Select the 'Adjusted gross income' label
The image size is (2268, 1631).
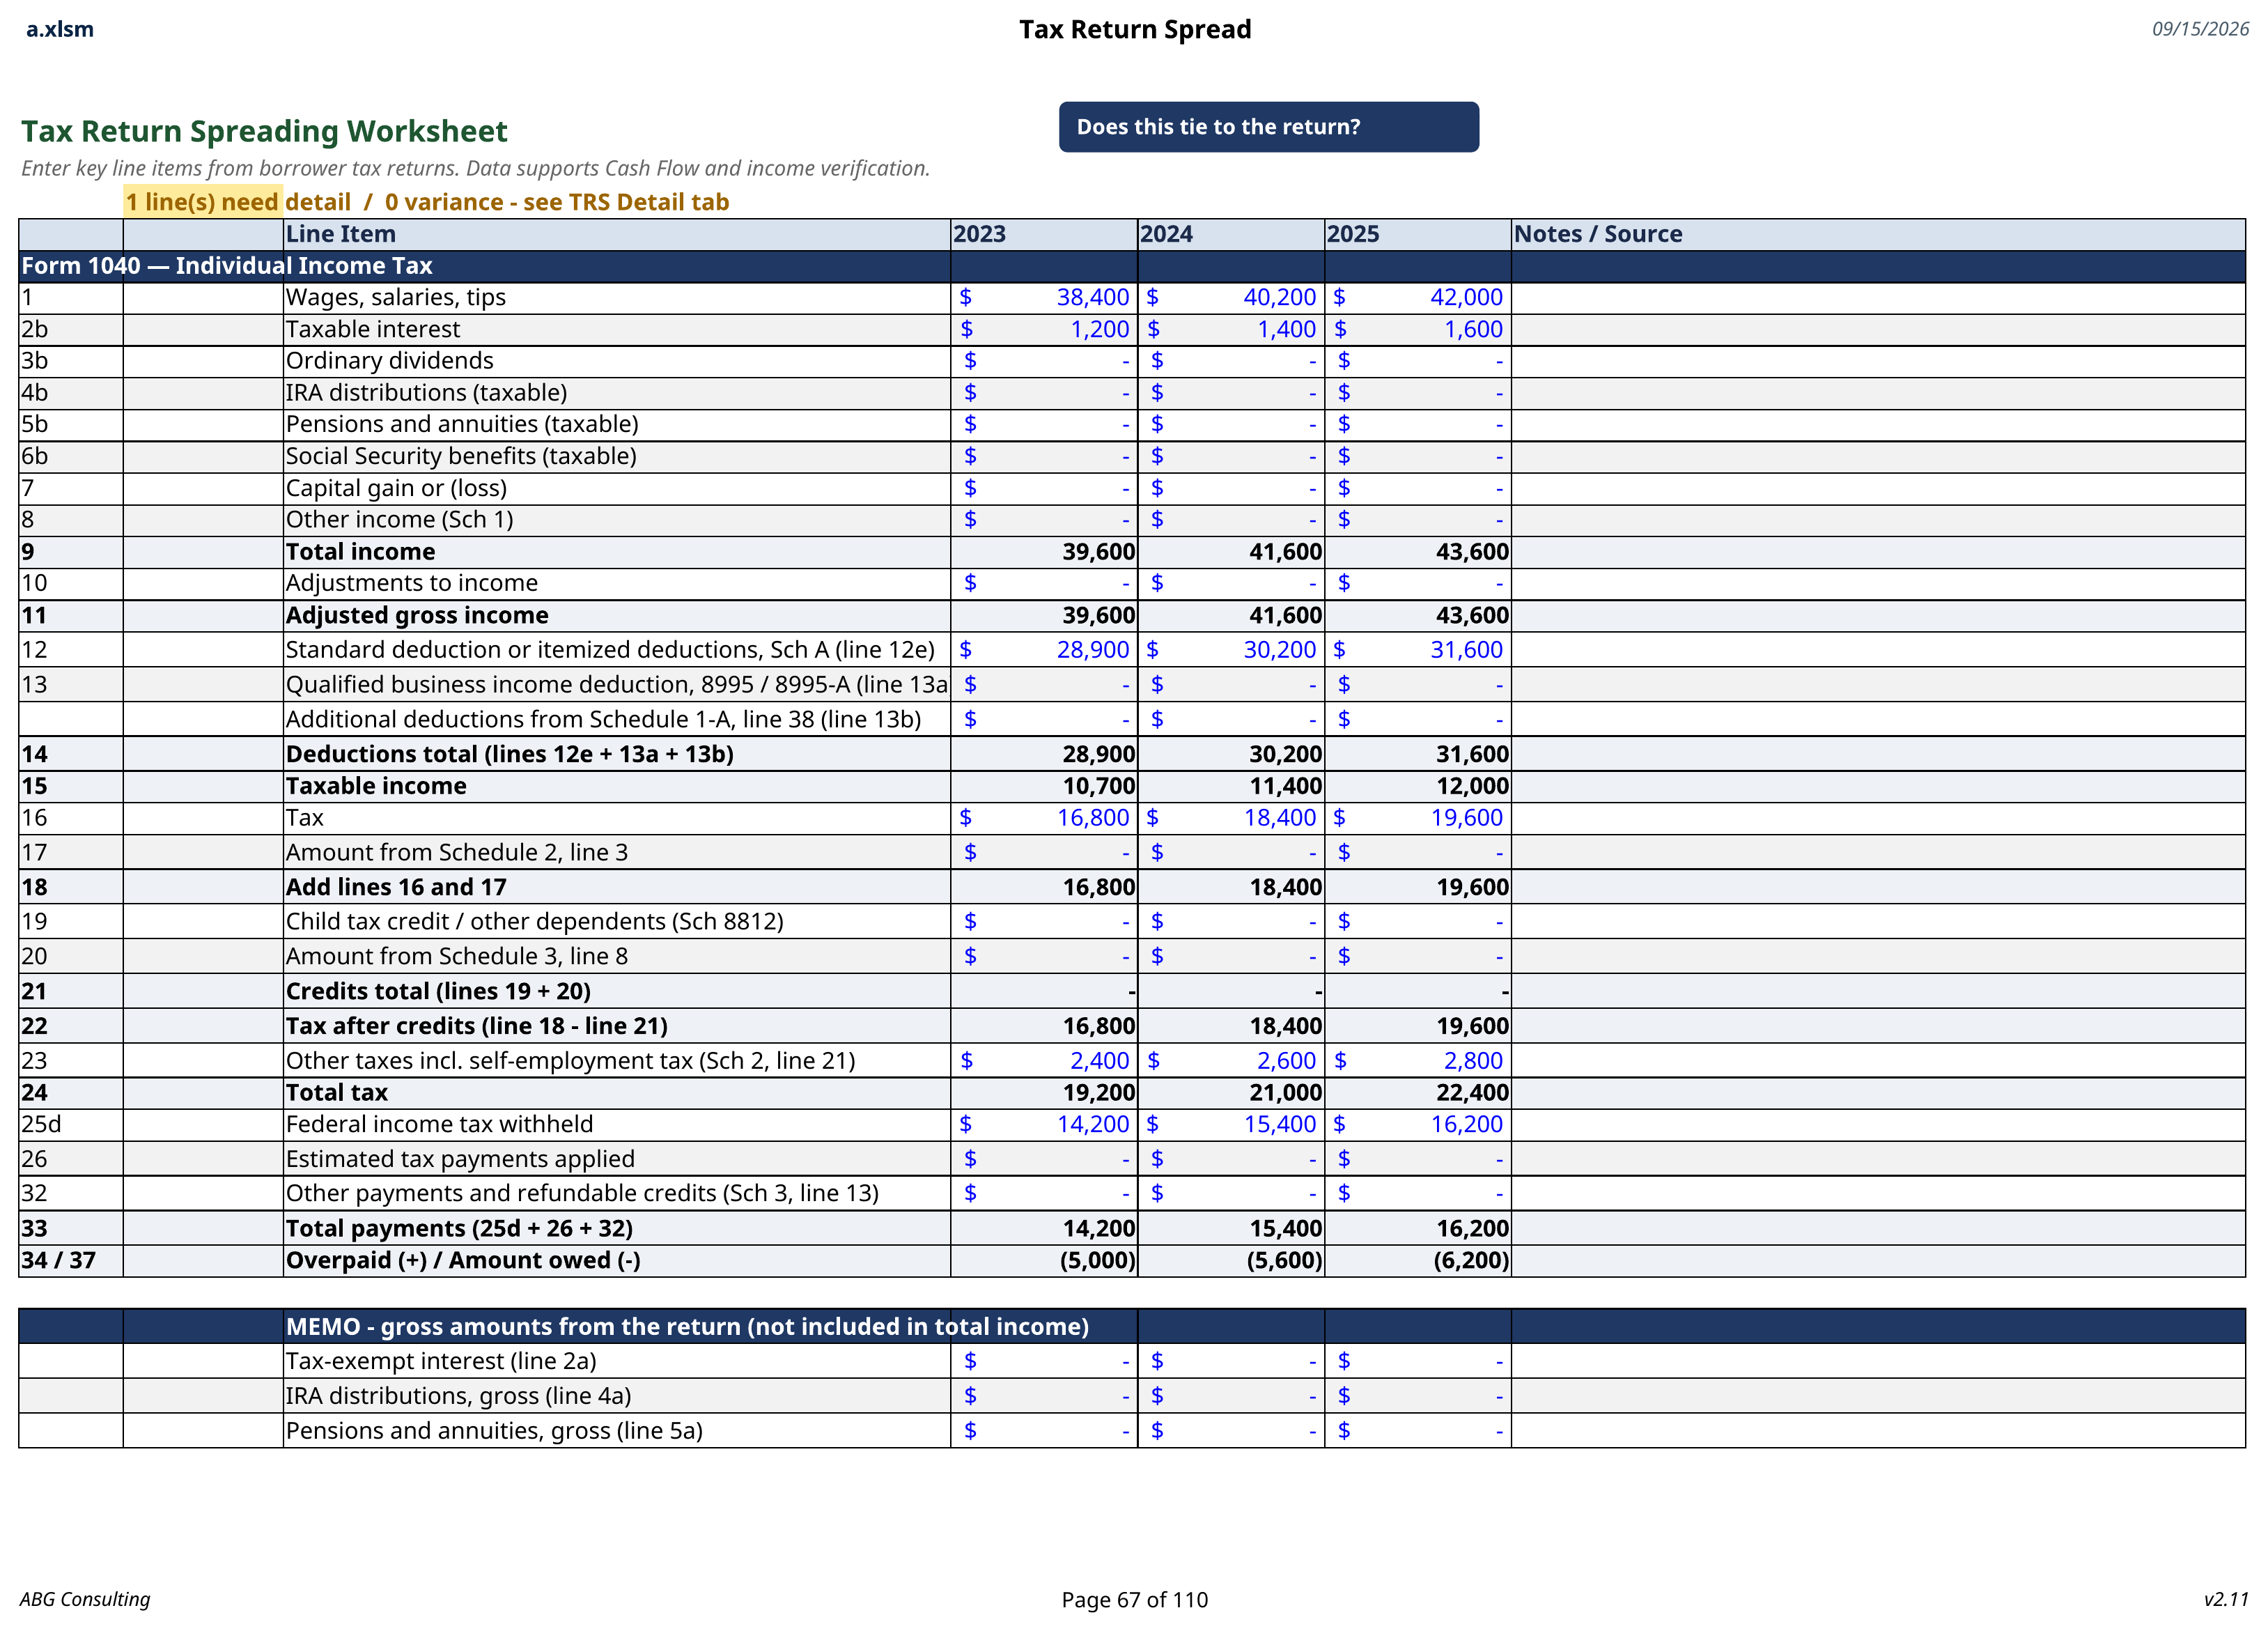tap(417, 615)
